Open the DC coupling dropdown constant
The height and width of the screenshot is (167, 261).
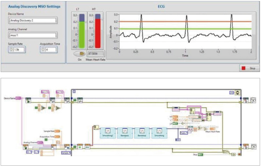click(x=29, y=152)
